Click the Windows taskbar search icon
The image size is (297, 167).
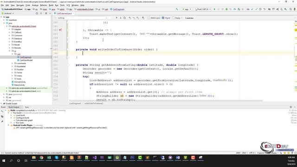coord(11,161)
